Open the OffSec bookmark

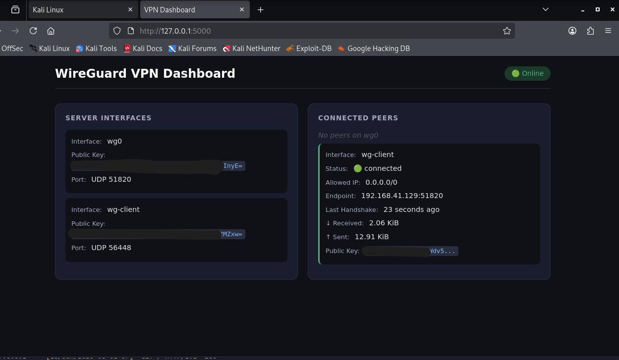tap(12, 49)
